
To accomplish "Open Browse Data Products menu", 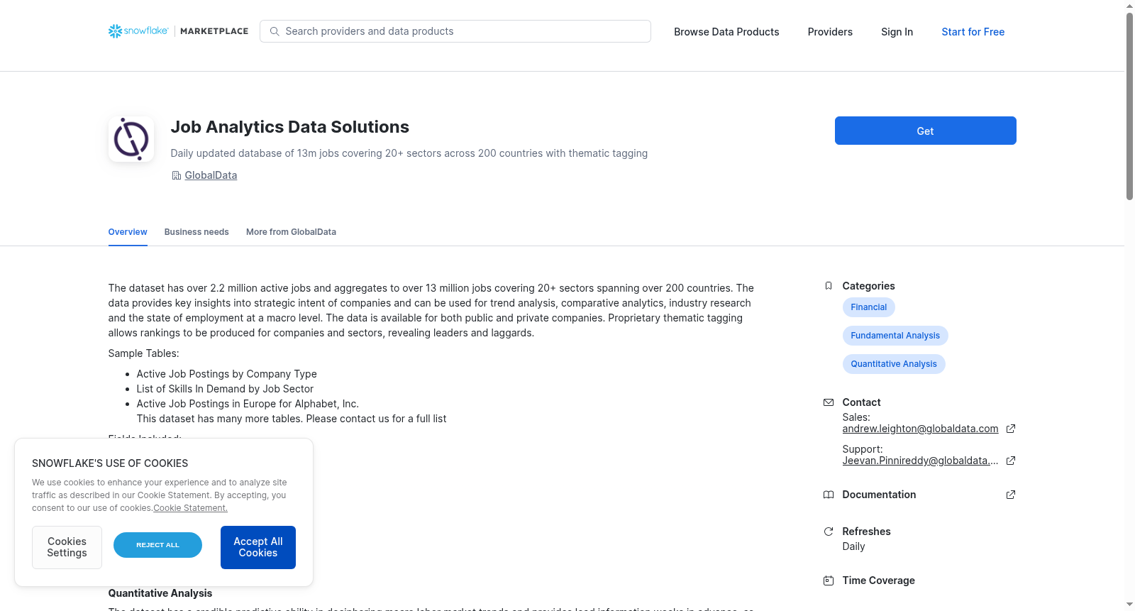I will pyautogui.click(x=726, y=32).
